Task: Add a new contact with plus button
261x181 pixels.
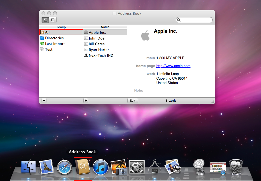Action: (86, 101)
